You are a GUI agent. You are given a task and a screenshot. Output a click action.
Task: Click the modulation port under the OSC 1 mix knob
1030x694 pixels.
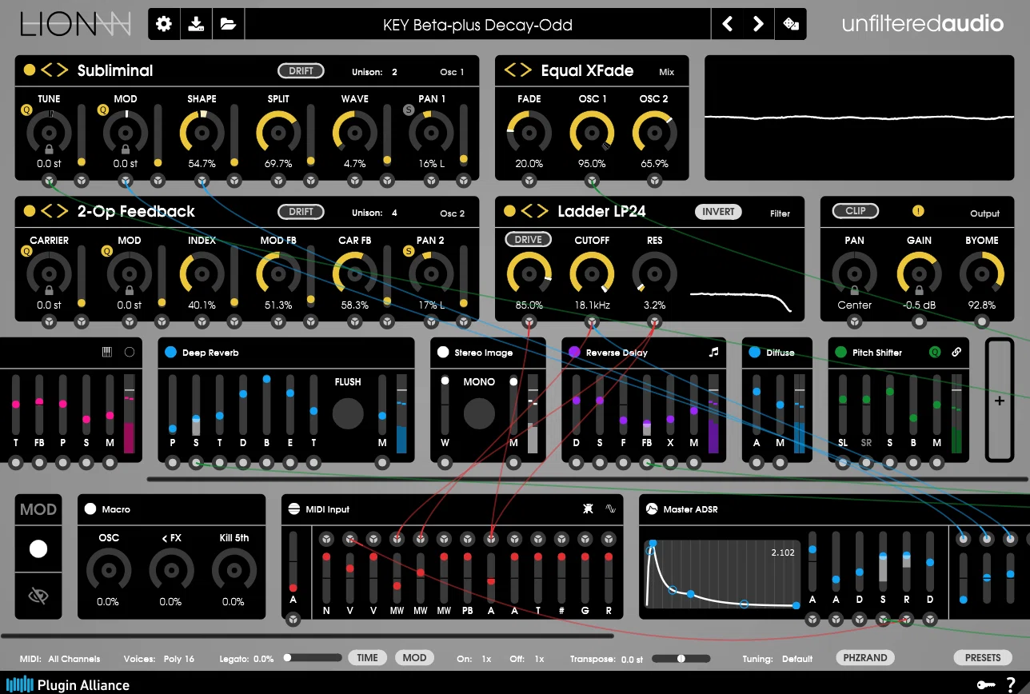pos(592,181)
